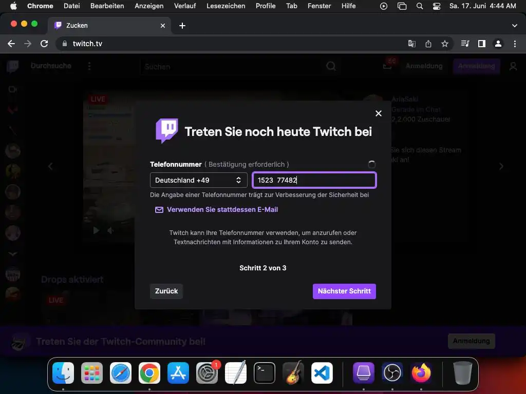The image size is (526, 394).
Task: Open the media control playlist icon
Action: click(x=465, y=44)
